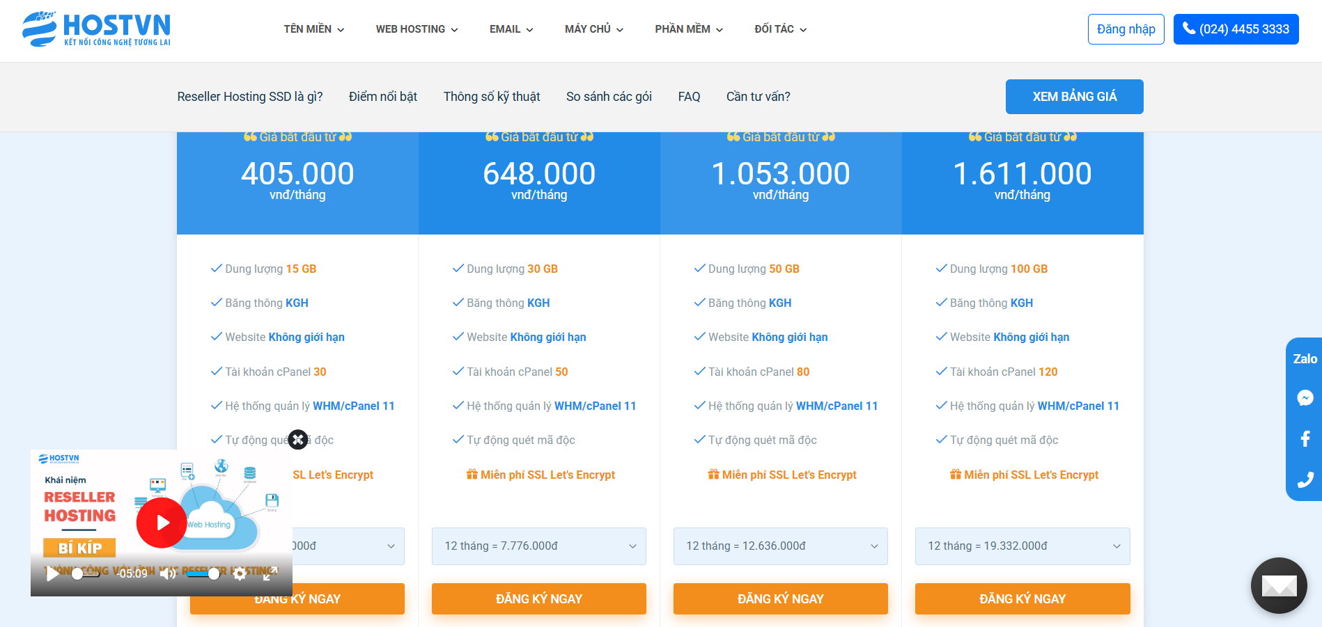
Task: Click the phone icon in side widget
Action: coord(1305,479)
